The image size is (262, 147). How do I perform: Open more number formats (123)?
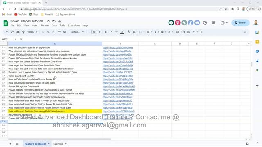tap(65, 32)
